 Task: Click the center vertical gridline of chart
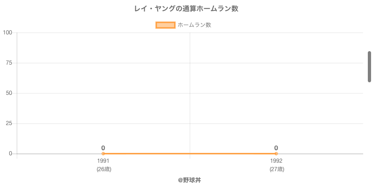pyautogui.click(x=190, y=93)
